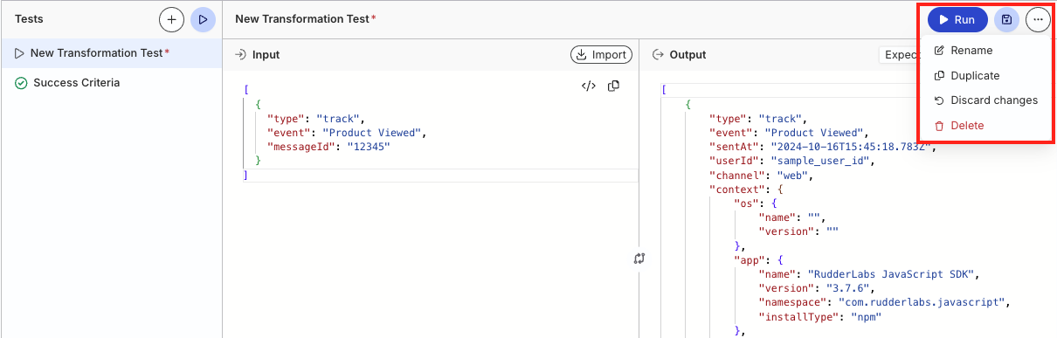Select Delete in the options menu

[x=967, y=126]
